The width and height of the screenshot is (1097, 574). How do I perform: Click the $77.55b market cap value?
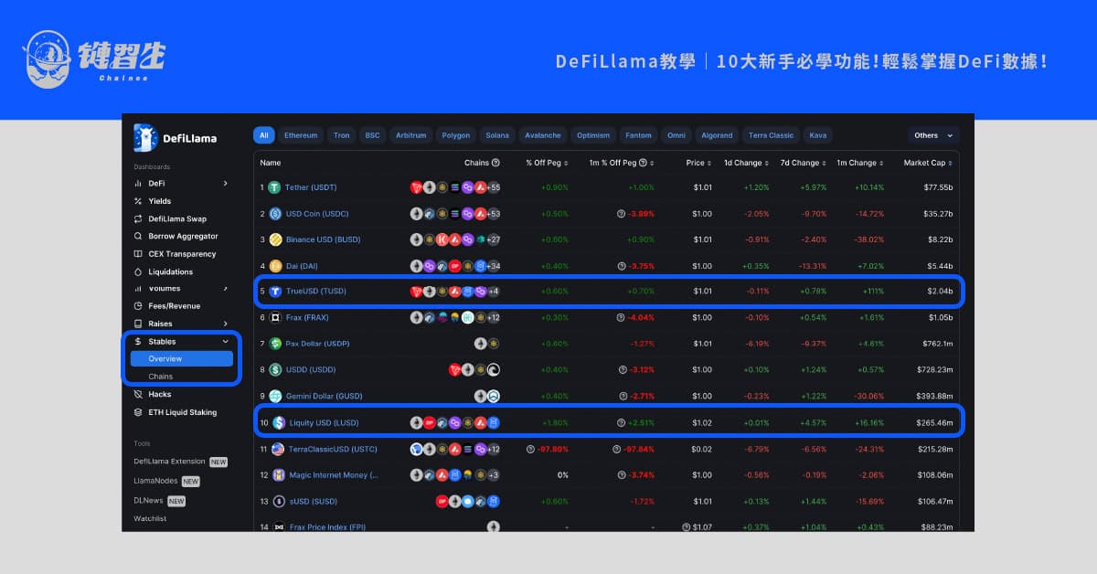coord(937,187)
